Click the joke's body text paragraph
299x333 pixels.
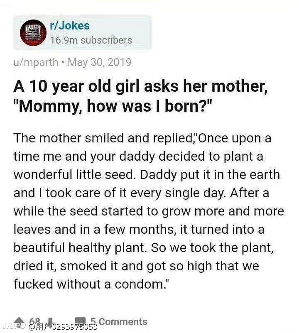pos(149,211)
